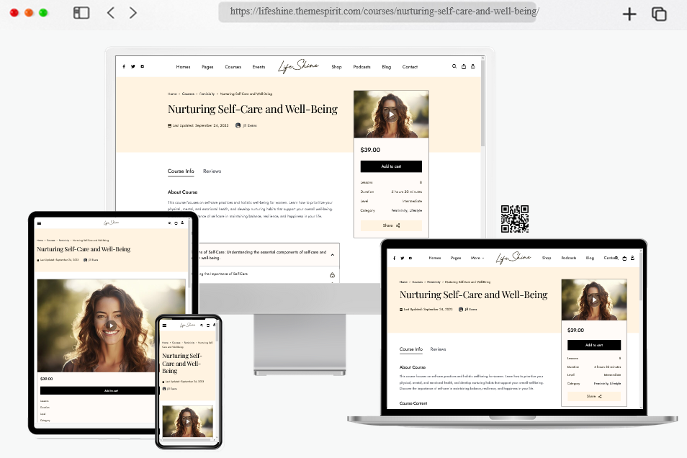Open the Share options on the course card
This screenshot has width=687, height=458.
coord(391,225)
